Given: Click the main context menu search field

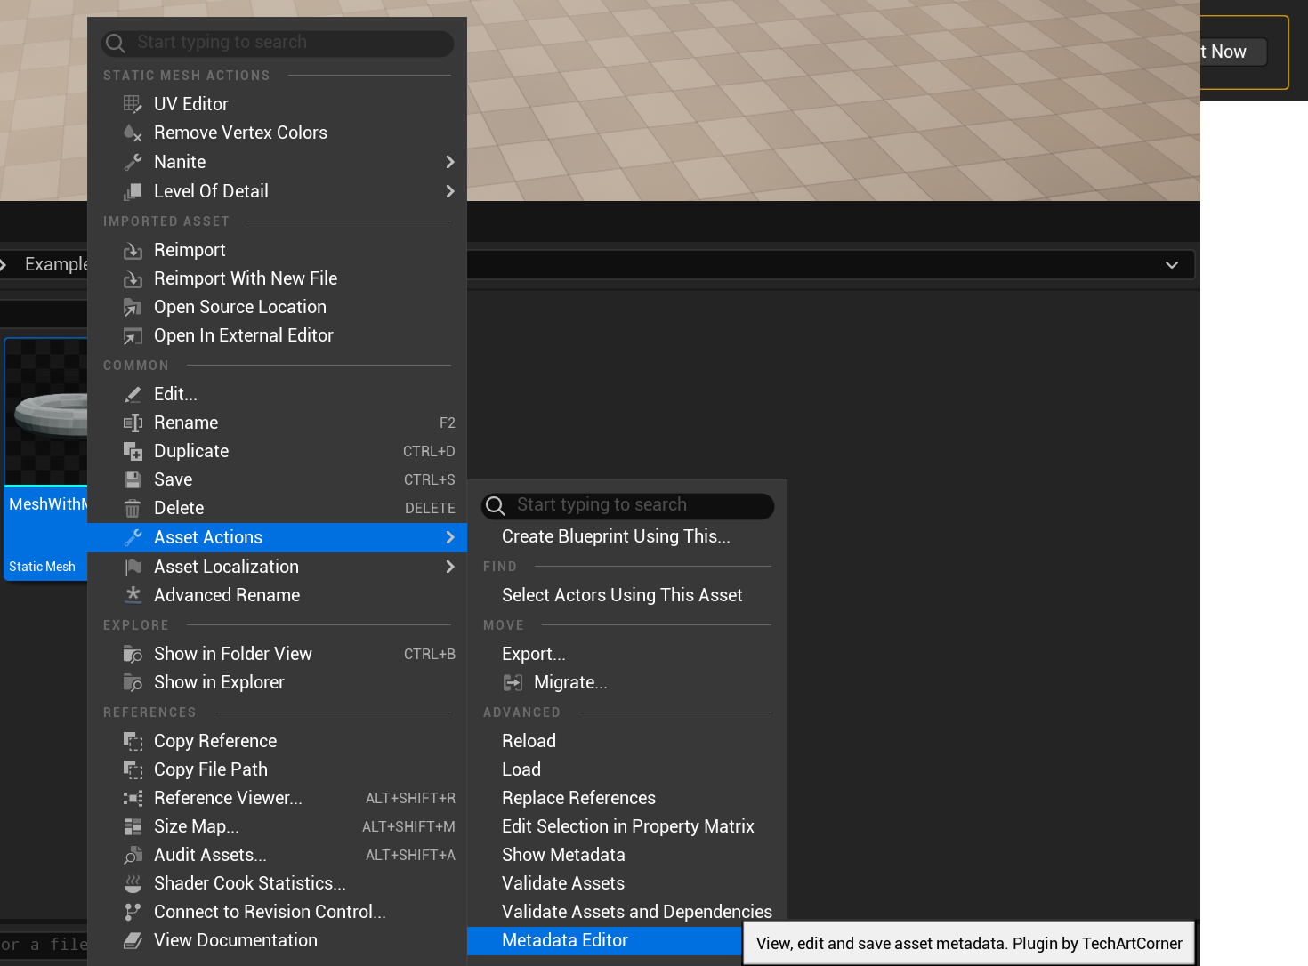Looking at the screenshot, I should coord(278,43).
